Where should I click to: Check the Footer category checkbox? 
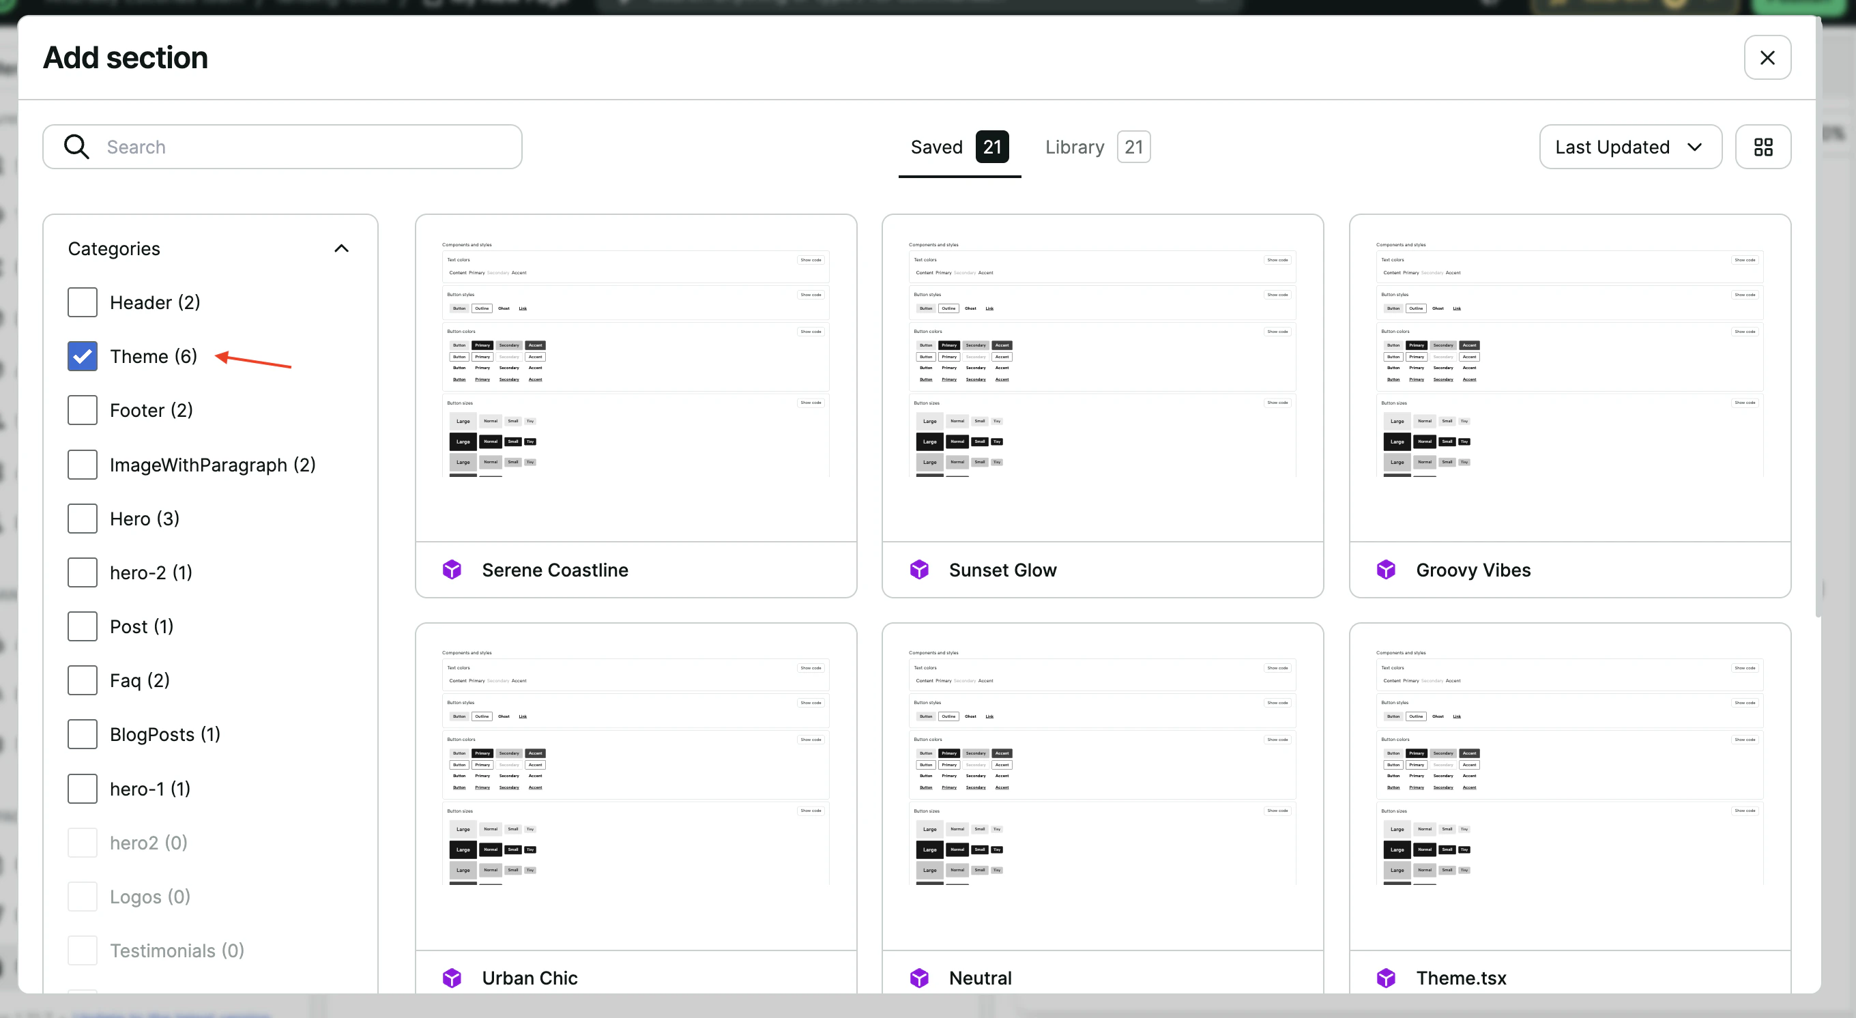point(81,409)
